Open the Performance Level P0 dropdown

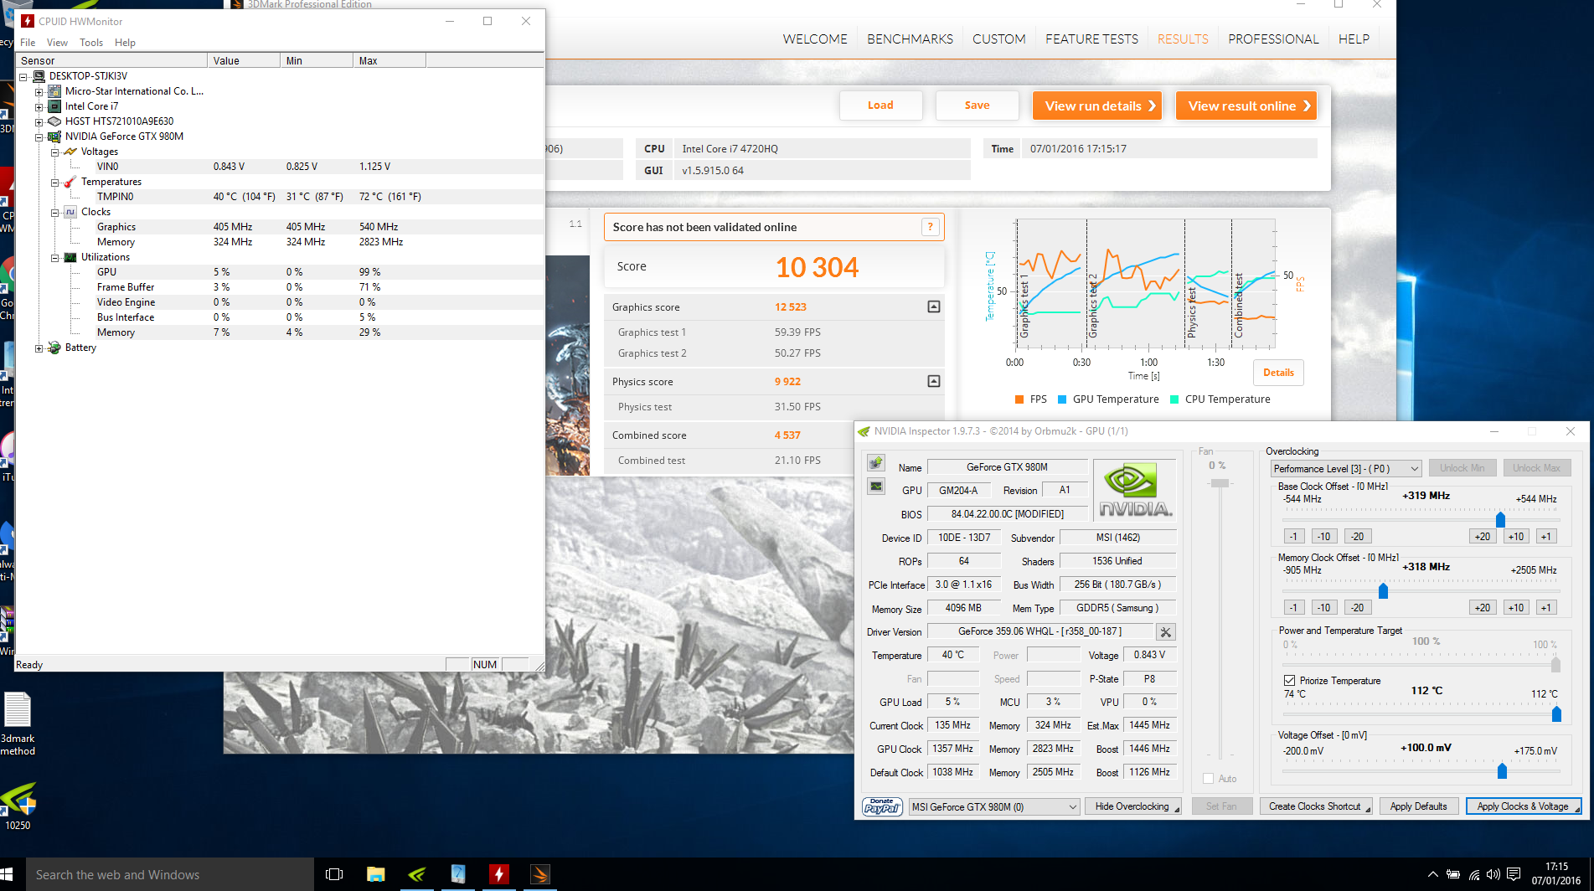[1346, 468]
